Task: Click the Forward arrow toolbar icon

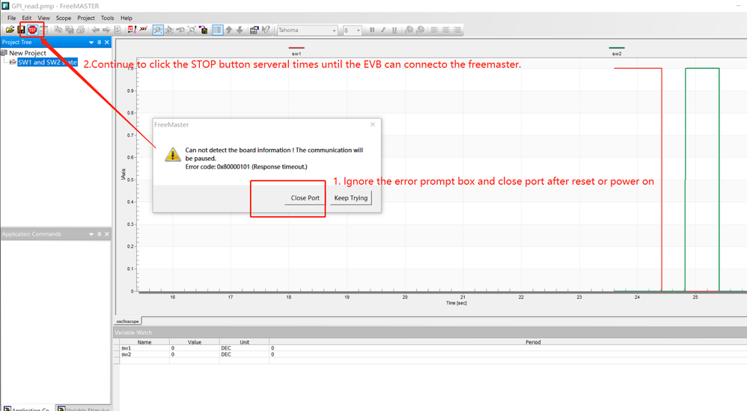Action: point(106,29)
